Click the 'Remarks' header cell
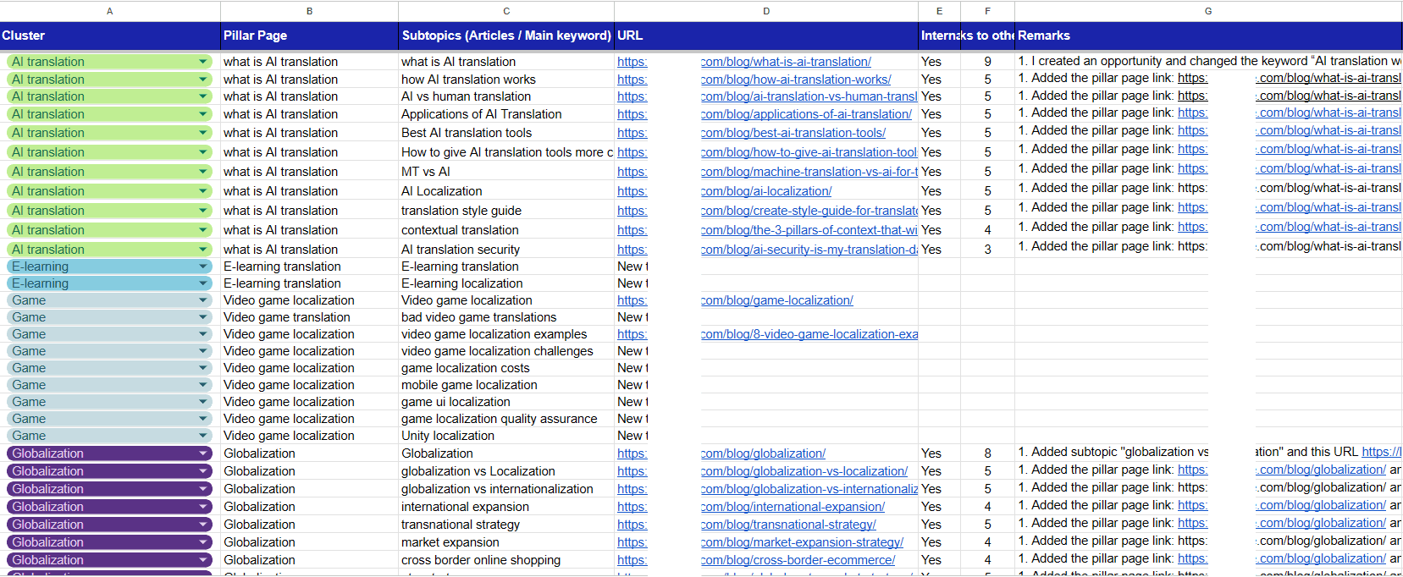The width and height of the screenshot is (1403, 577). (1208, 36)
